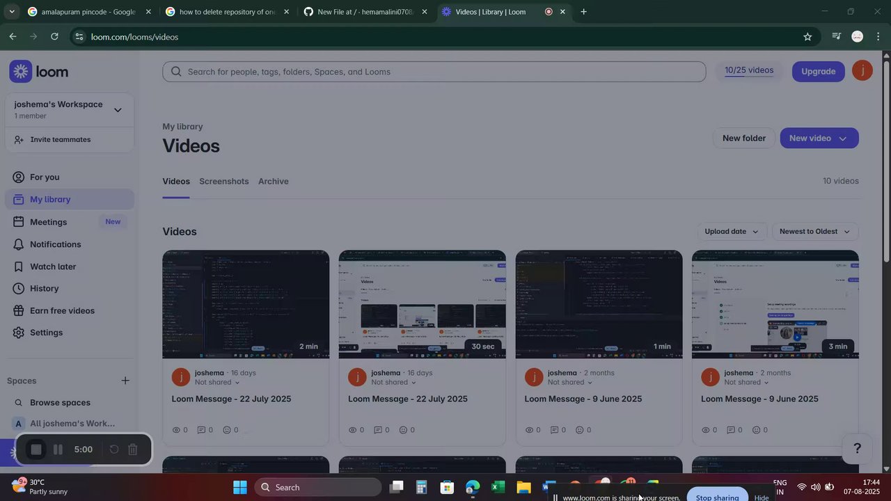Open 2 min video thumbnail
The height and width of the screenshot is (501, 891).
tap(246, 304)
